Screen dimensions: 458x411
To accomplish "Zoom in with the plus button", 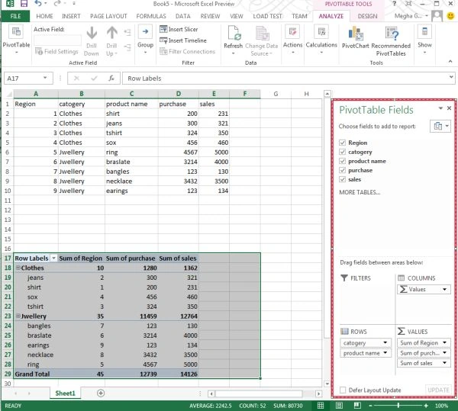I will [426, 406].
